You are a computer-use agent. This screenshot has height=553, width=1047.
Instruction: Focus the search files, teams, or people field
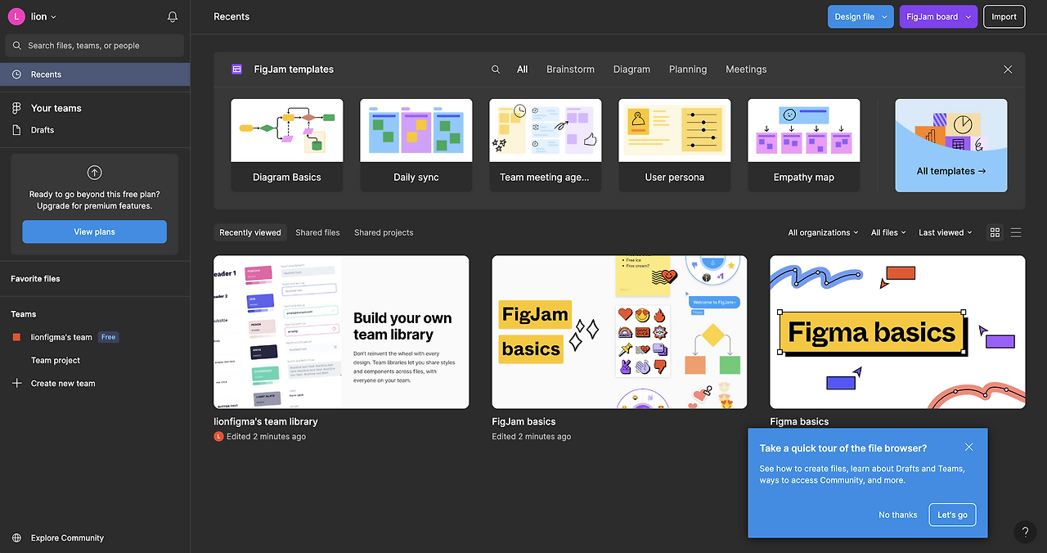pos(95,46)
